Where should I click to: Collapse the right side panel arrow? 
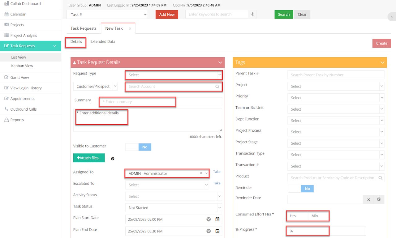point(391,16)
